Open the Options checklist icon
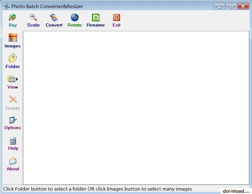Screen dimensions: 252x194 13,120
